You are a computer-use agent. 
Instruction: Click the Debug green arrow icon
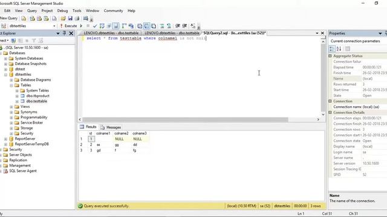pos(81,26)
